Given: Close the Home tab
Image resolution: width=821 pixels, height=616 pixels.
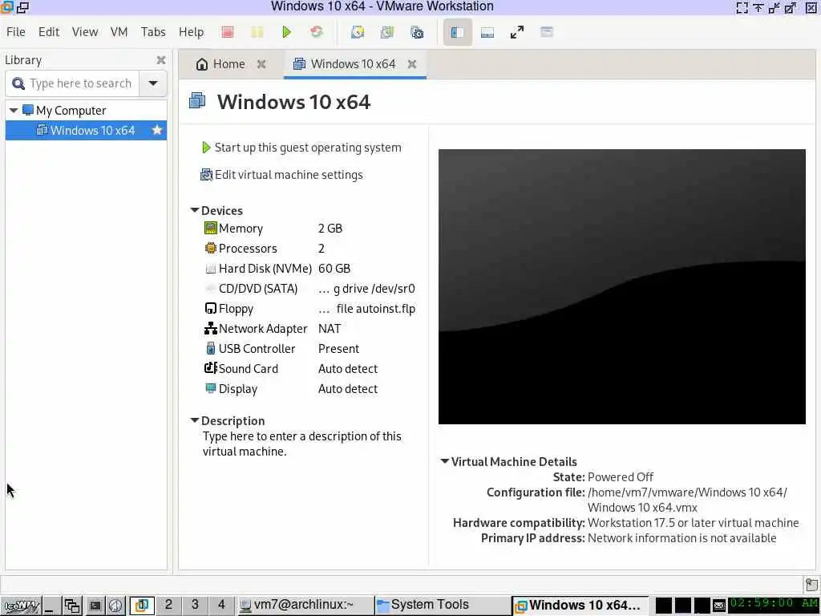Looking at the screenshot, I should (261, 64).
